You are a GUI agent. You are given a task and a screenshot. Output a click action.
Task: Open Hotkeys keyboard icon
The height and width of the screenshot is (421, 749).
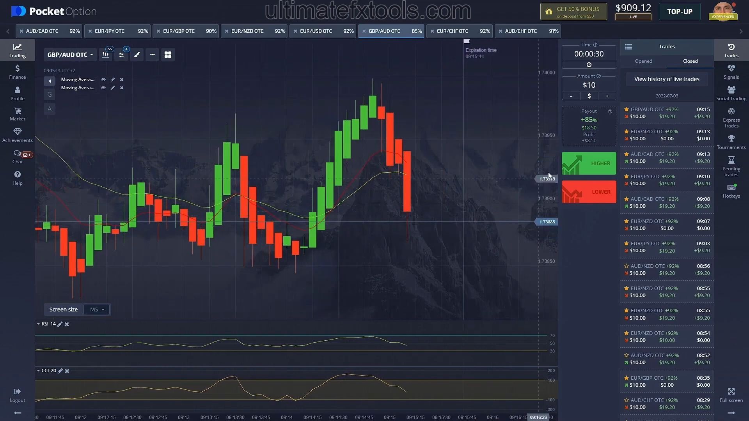(731, 191)
